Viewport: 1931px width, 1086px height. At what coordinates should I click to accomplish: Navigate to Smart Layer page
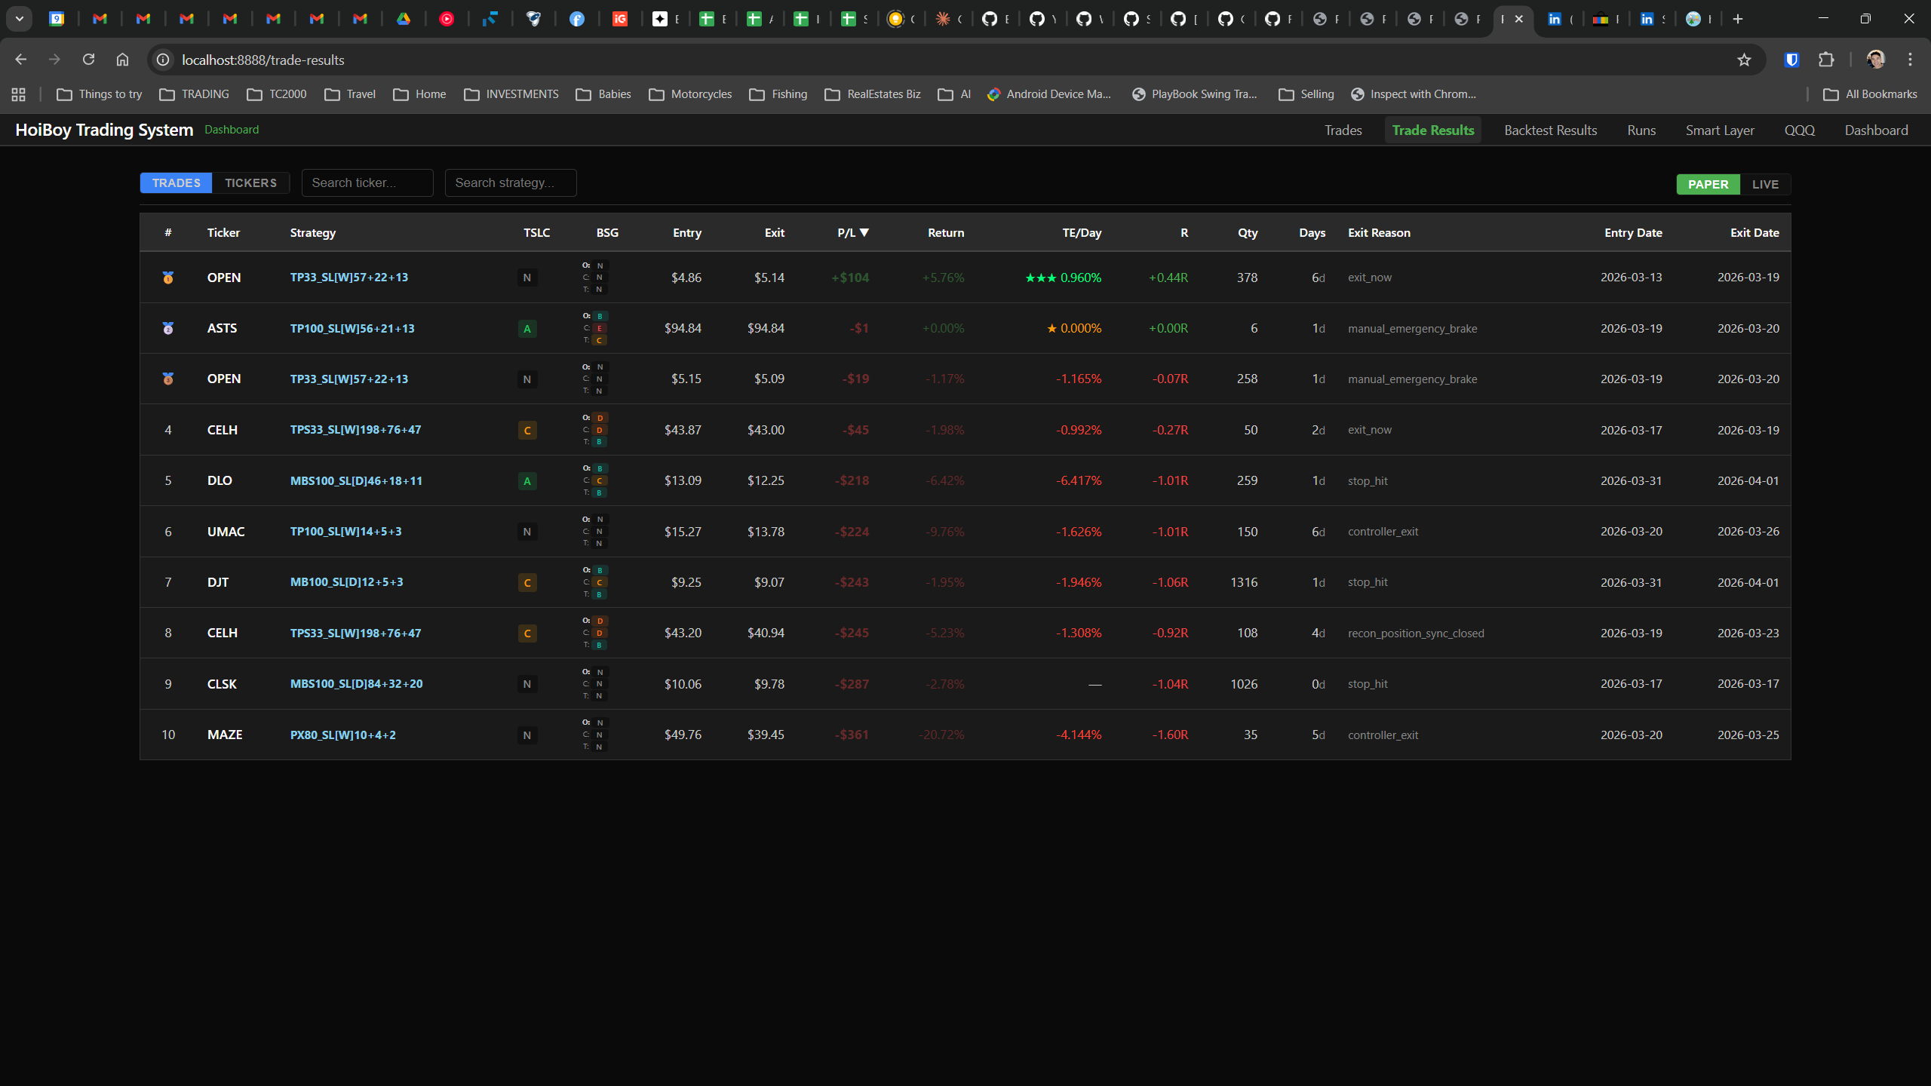tap(1720, 130)
